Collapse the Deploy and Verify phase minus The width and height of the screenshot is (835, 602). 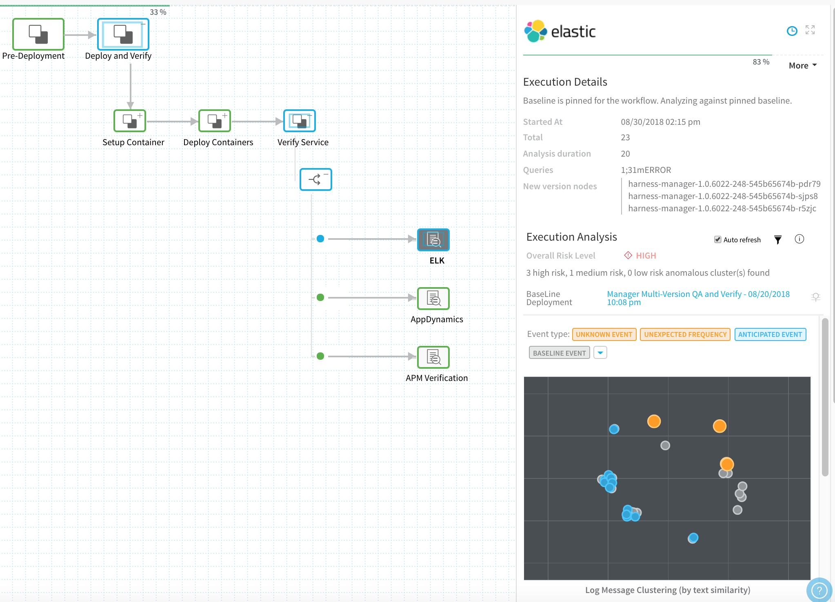[x=143, y=24]
